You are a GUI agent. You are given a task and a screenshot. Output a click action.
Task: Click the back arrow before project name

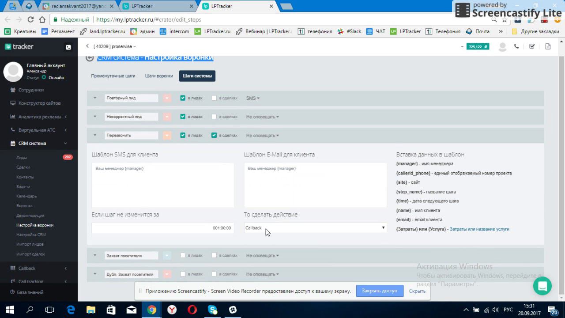click(87, 46)
